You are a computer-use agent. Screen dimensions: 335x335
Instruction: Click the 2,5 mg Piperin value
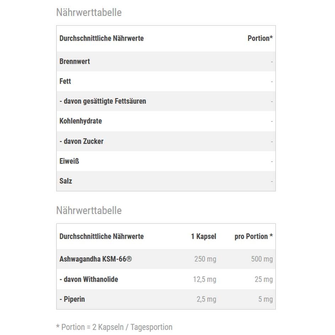coord(206,299)
